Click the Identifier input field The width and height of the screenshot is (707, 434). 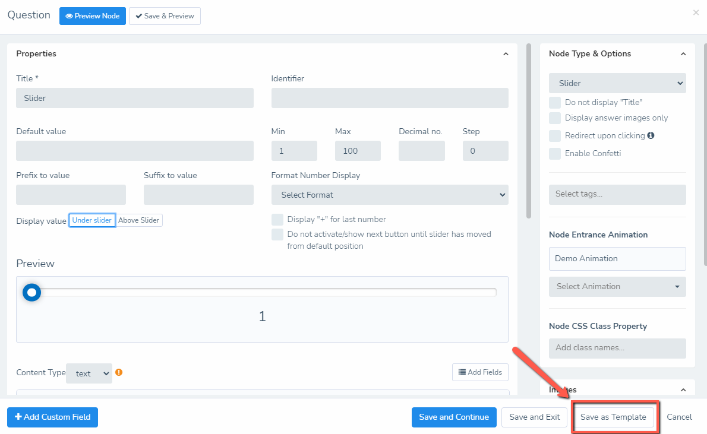pos(390,98)
